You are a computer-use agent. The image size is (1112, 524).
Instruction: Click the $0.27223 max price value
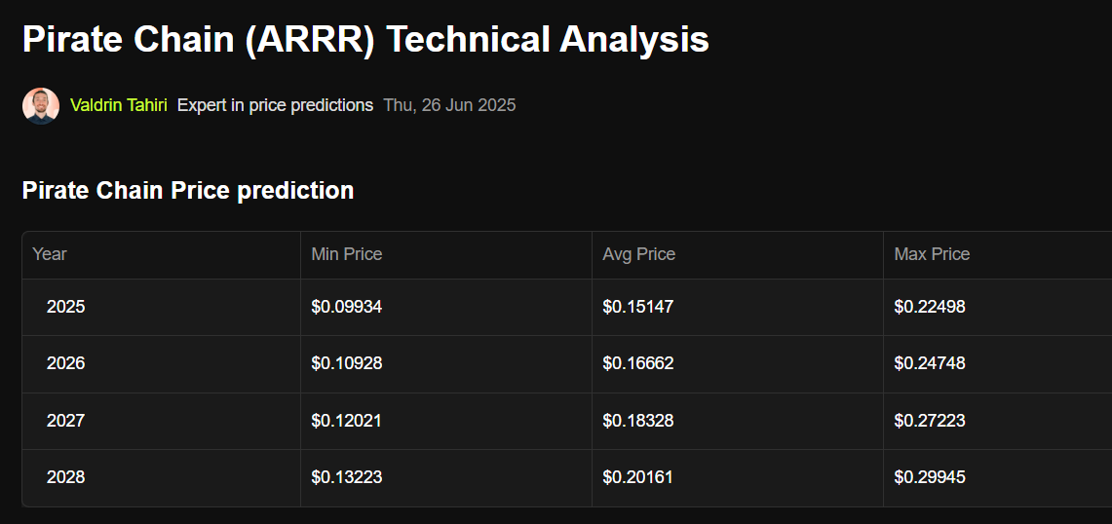929,421
